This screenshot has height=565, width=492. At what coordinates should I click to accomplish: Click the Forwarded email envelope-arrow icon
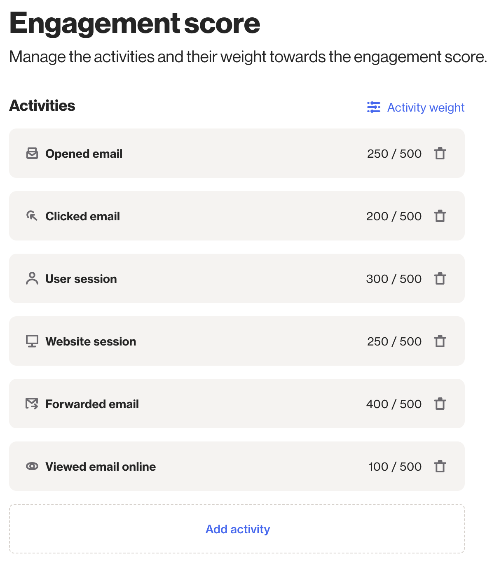(32, 404)
